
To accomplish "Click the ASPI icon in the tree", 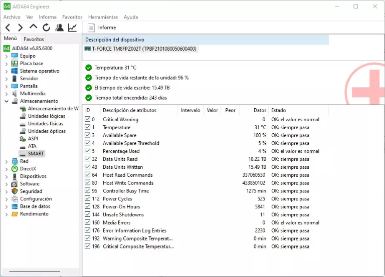I will pos(23,139).
